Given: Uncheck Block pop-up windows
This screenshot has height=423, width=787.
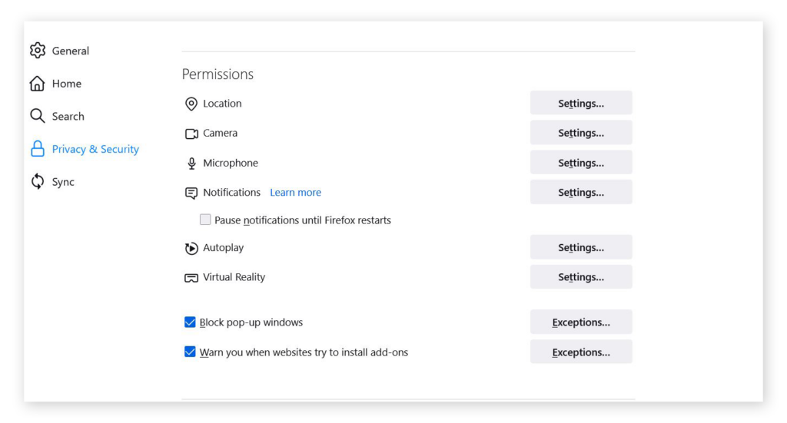Looking at the screenshot, I should (190, 322).
